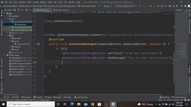Open the Terminal tool window

coord(38,97)
